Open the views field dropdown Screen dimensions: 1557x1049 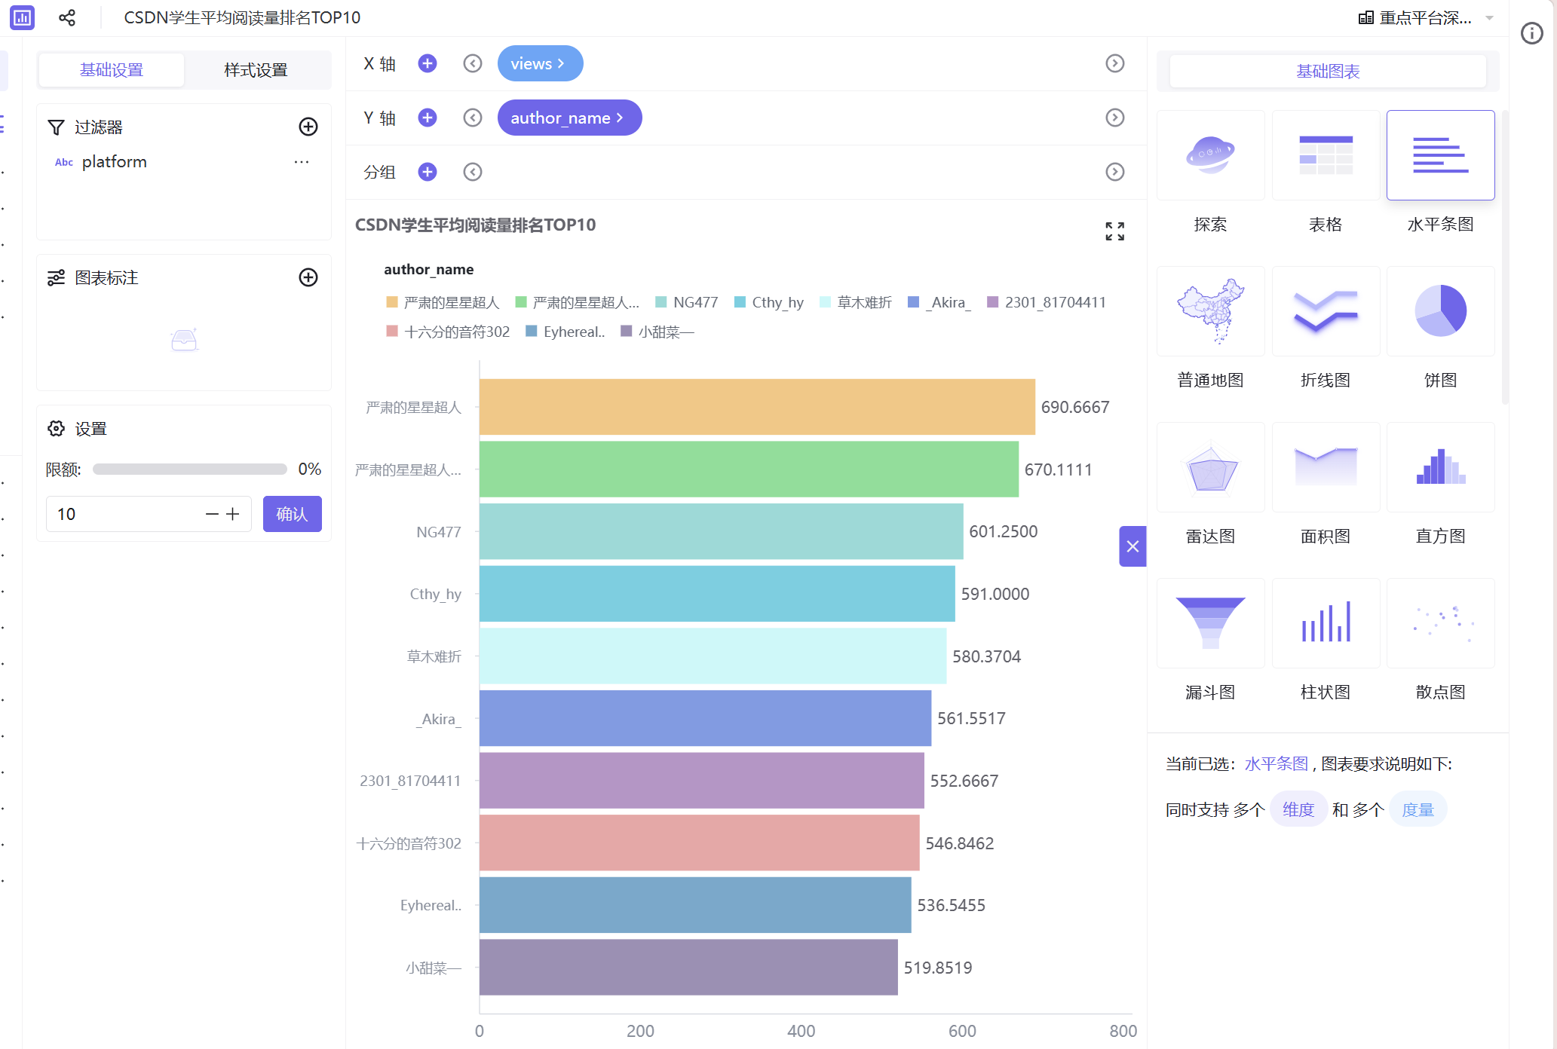[540, 63]
